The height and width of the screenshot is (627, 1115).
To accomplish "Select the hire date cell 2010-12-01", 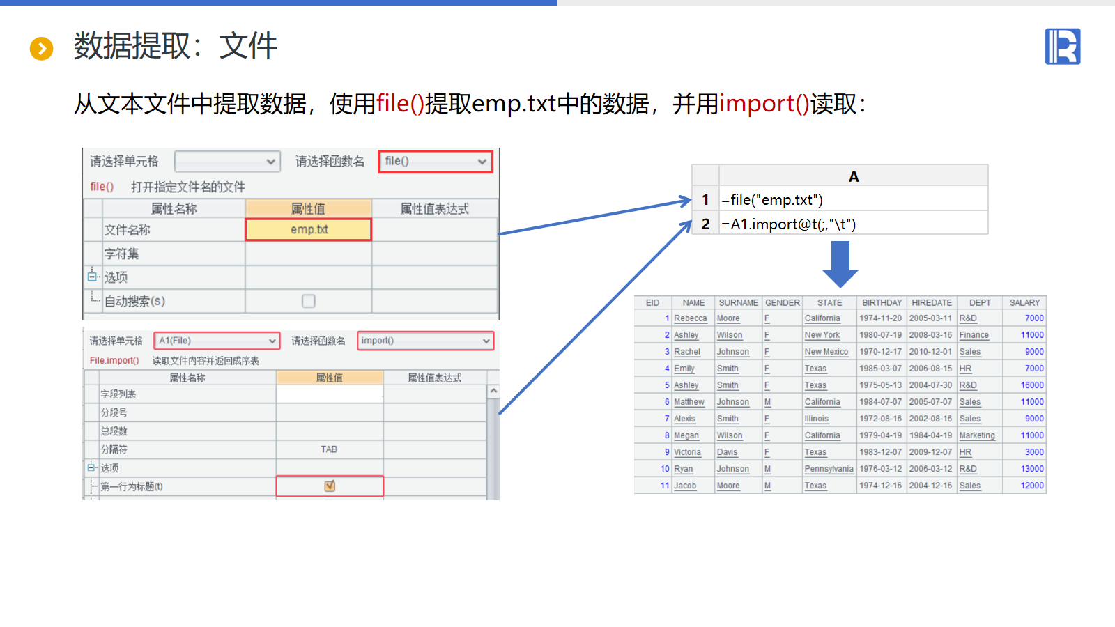I will [x=932, y=352].
